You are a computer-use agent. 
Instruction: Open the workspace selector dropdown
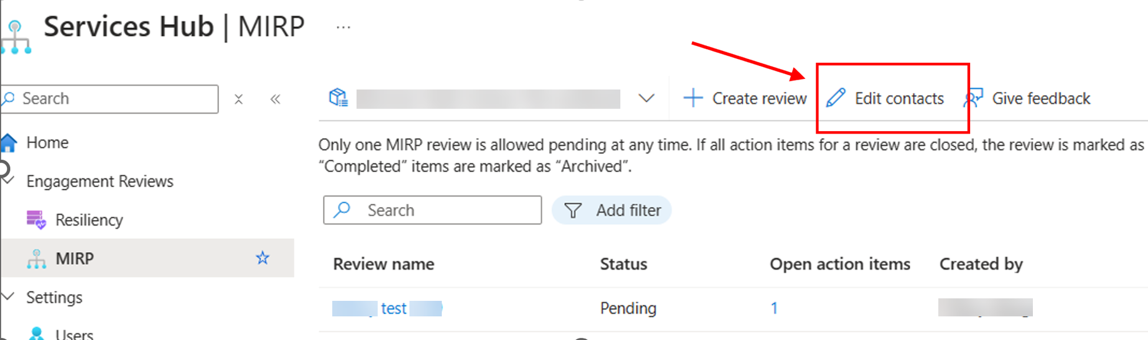point(646,98)
